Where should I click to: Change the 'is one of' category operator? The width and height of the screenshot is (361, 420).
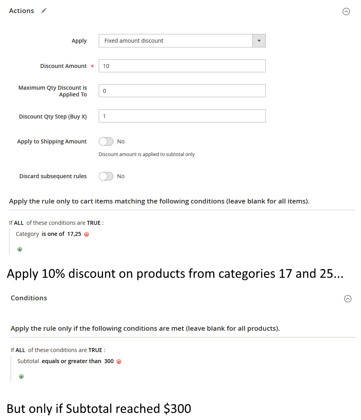53,234
